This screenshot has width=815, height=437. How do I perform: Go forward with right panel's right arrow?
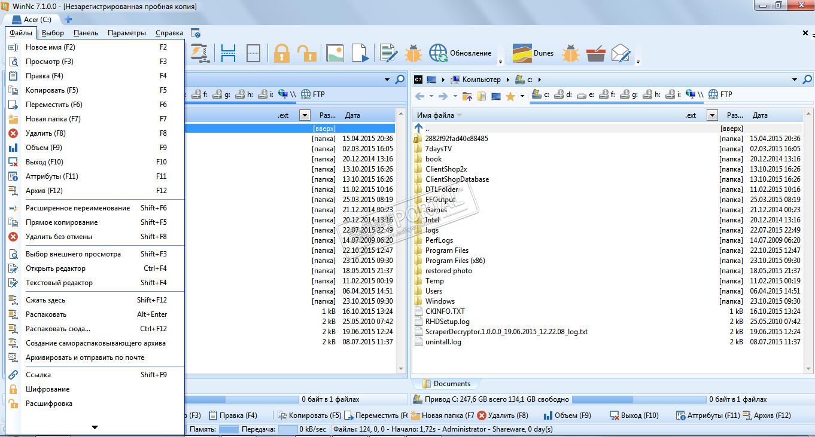pyautogui.click(x=443, y=96)
